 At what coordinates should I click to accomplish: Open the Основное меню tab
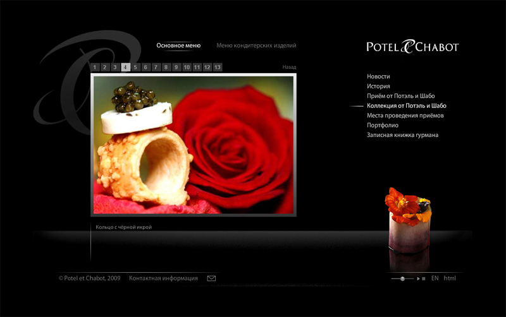[178, 45]
